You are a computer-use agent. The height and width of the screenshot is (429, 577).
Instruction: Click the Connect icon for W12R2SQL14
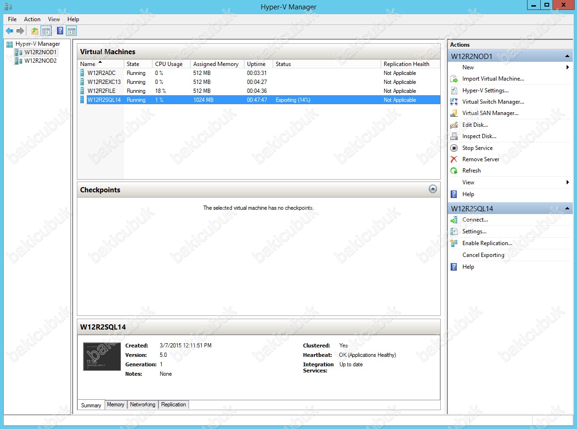coord(454,220)
